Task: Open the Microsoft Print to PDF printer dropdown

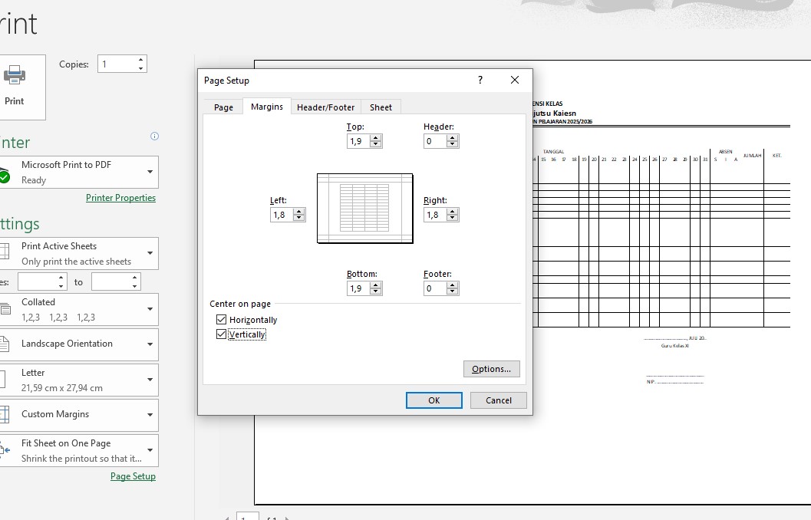Action: pyautogui.click(x=151, y=172)
